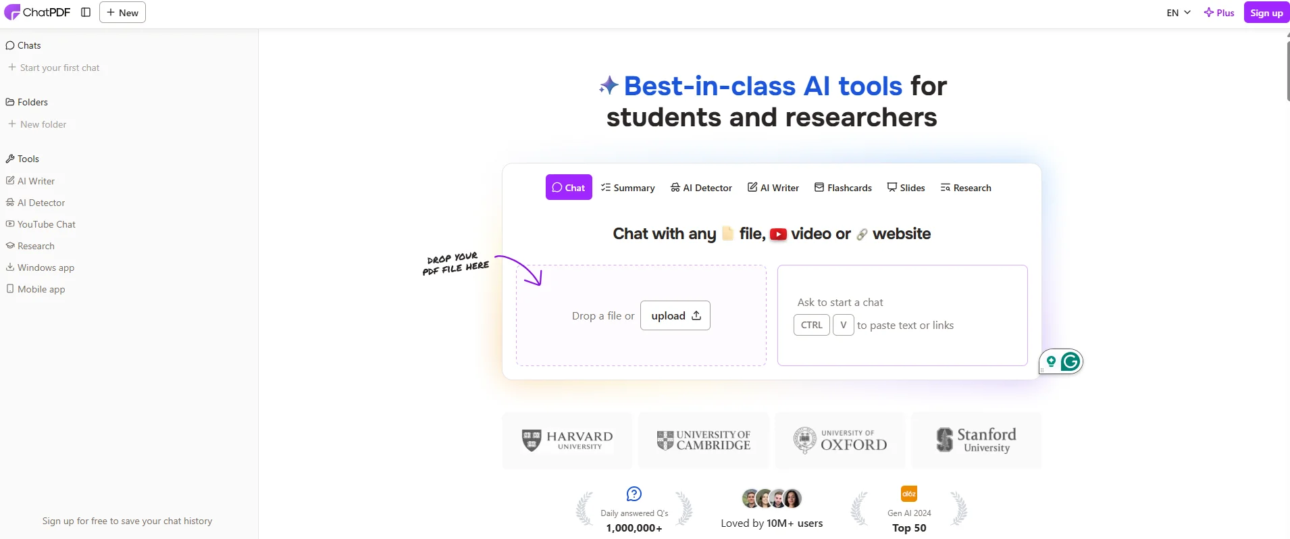
Task: Expand the EN language dropdown
Action: (x=1179, y=13)
